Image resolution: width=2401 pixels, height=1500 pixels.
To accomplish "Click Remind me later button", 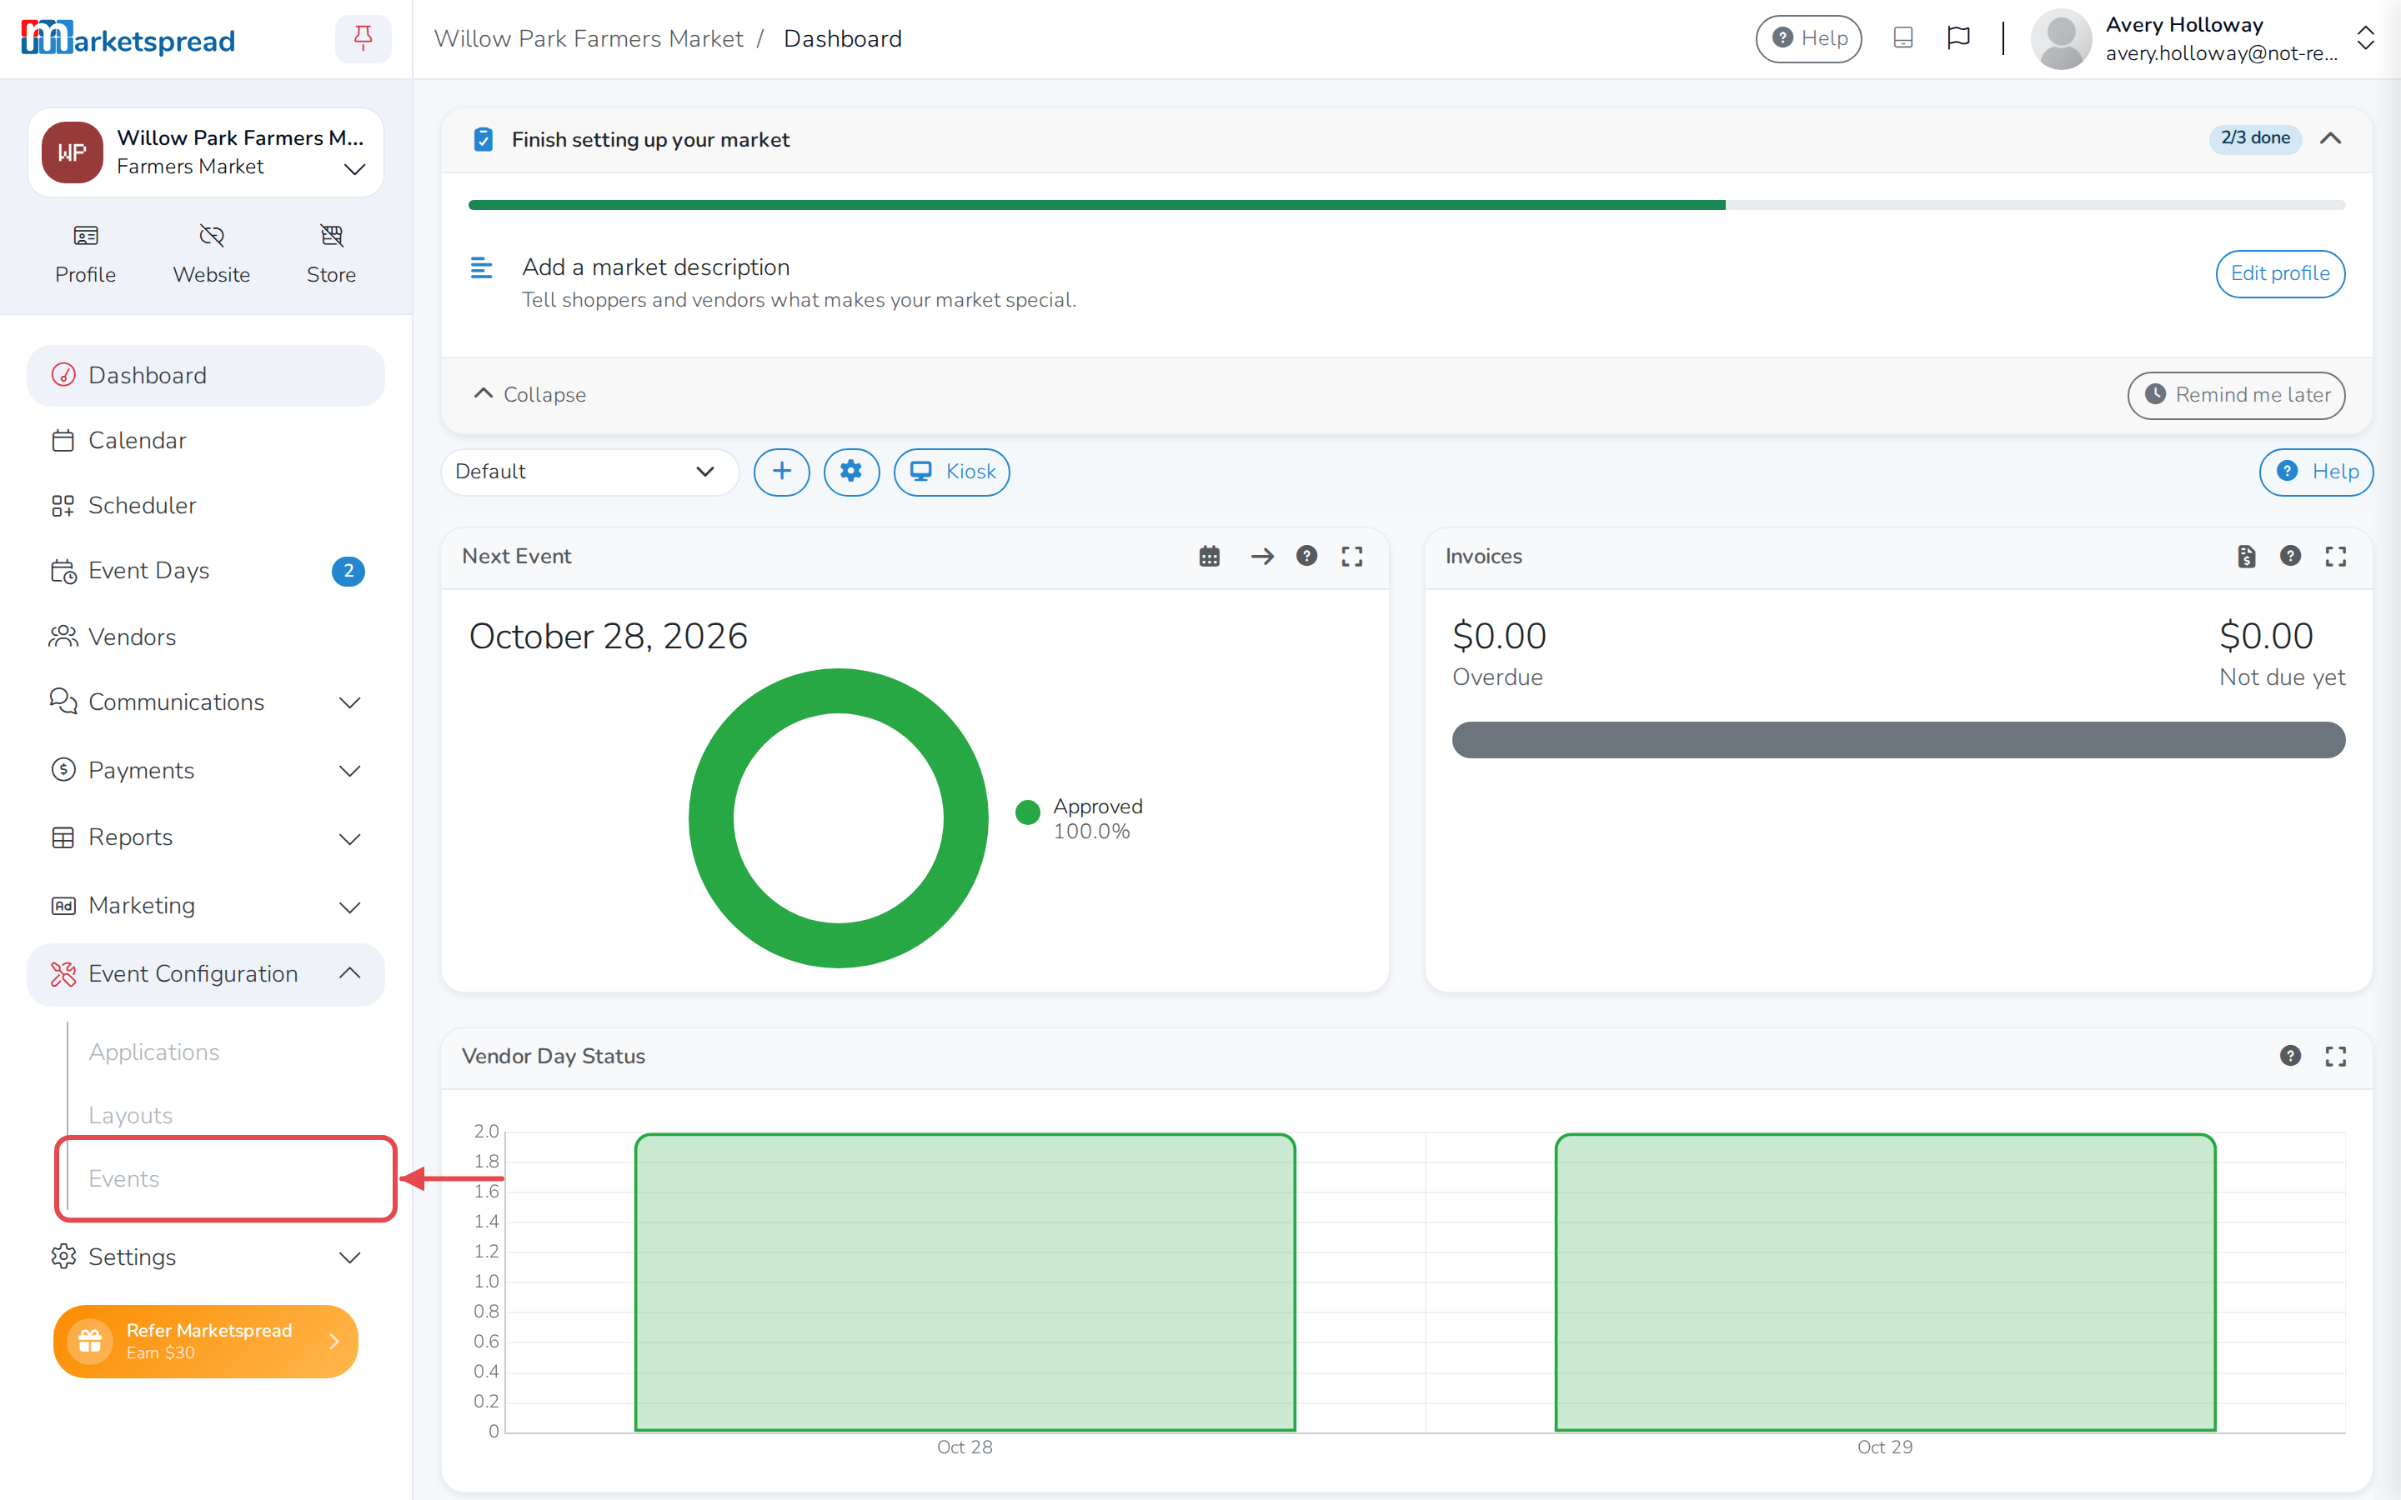I will 2236,395.
